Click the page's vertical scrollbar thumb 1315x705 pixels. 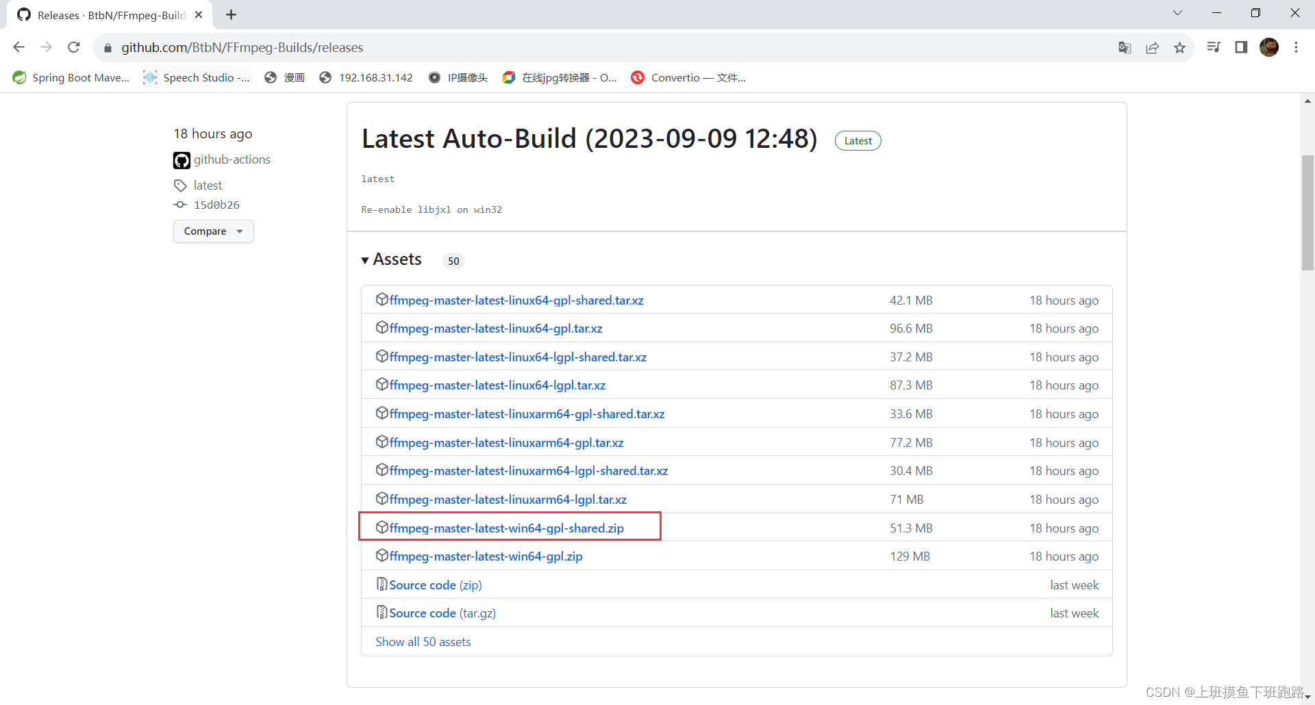point(1307,213)
